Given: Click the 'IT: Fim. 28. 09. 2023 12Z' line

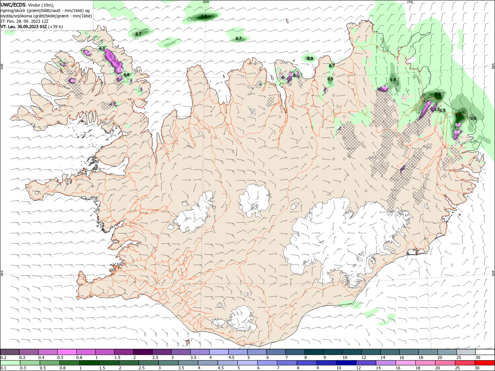Looking at the screenshot, I should point(24,21).
